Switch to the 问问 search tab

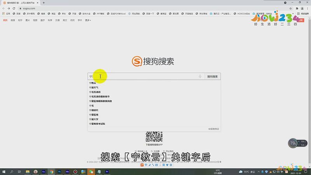pyautogui.click(x=72, y=20)
